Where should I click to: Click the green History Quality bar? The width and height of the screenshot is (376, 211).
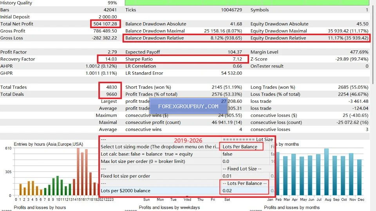247,3
